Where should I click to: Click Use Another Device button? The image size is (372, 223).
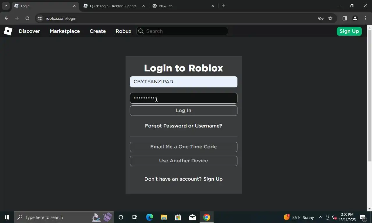183,161
